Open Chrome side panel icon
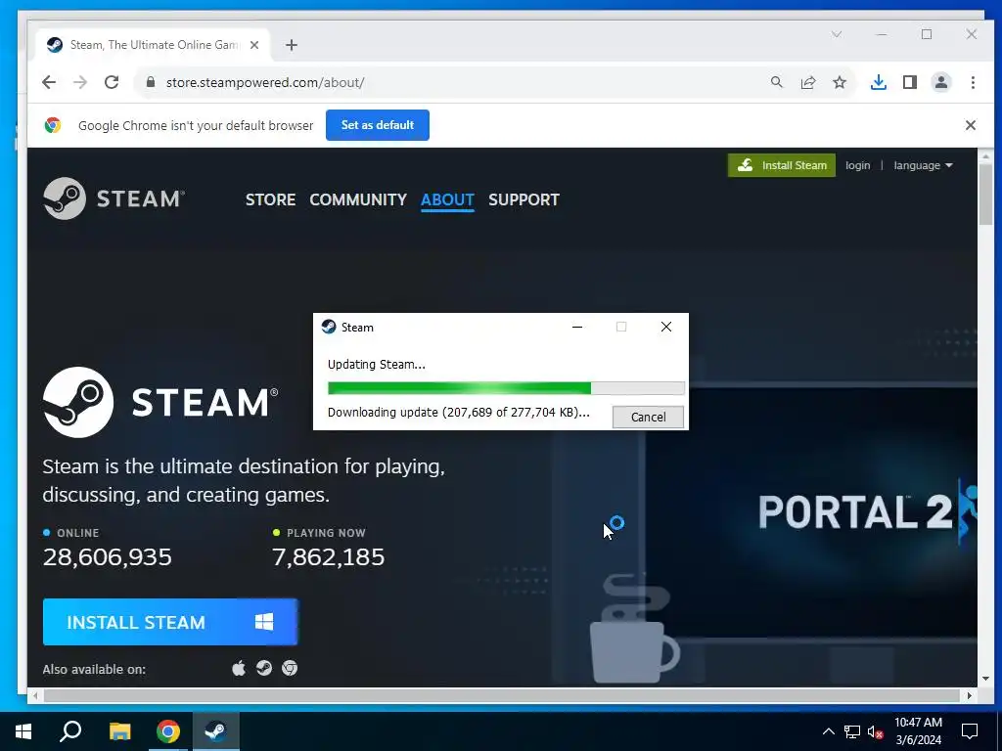This screenshot has height=751, width=1002. click(x=910, y=82)
